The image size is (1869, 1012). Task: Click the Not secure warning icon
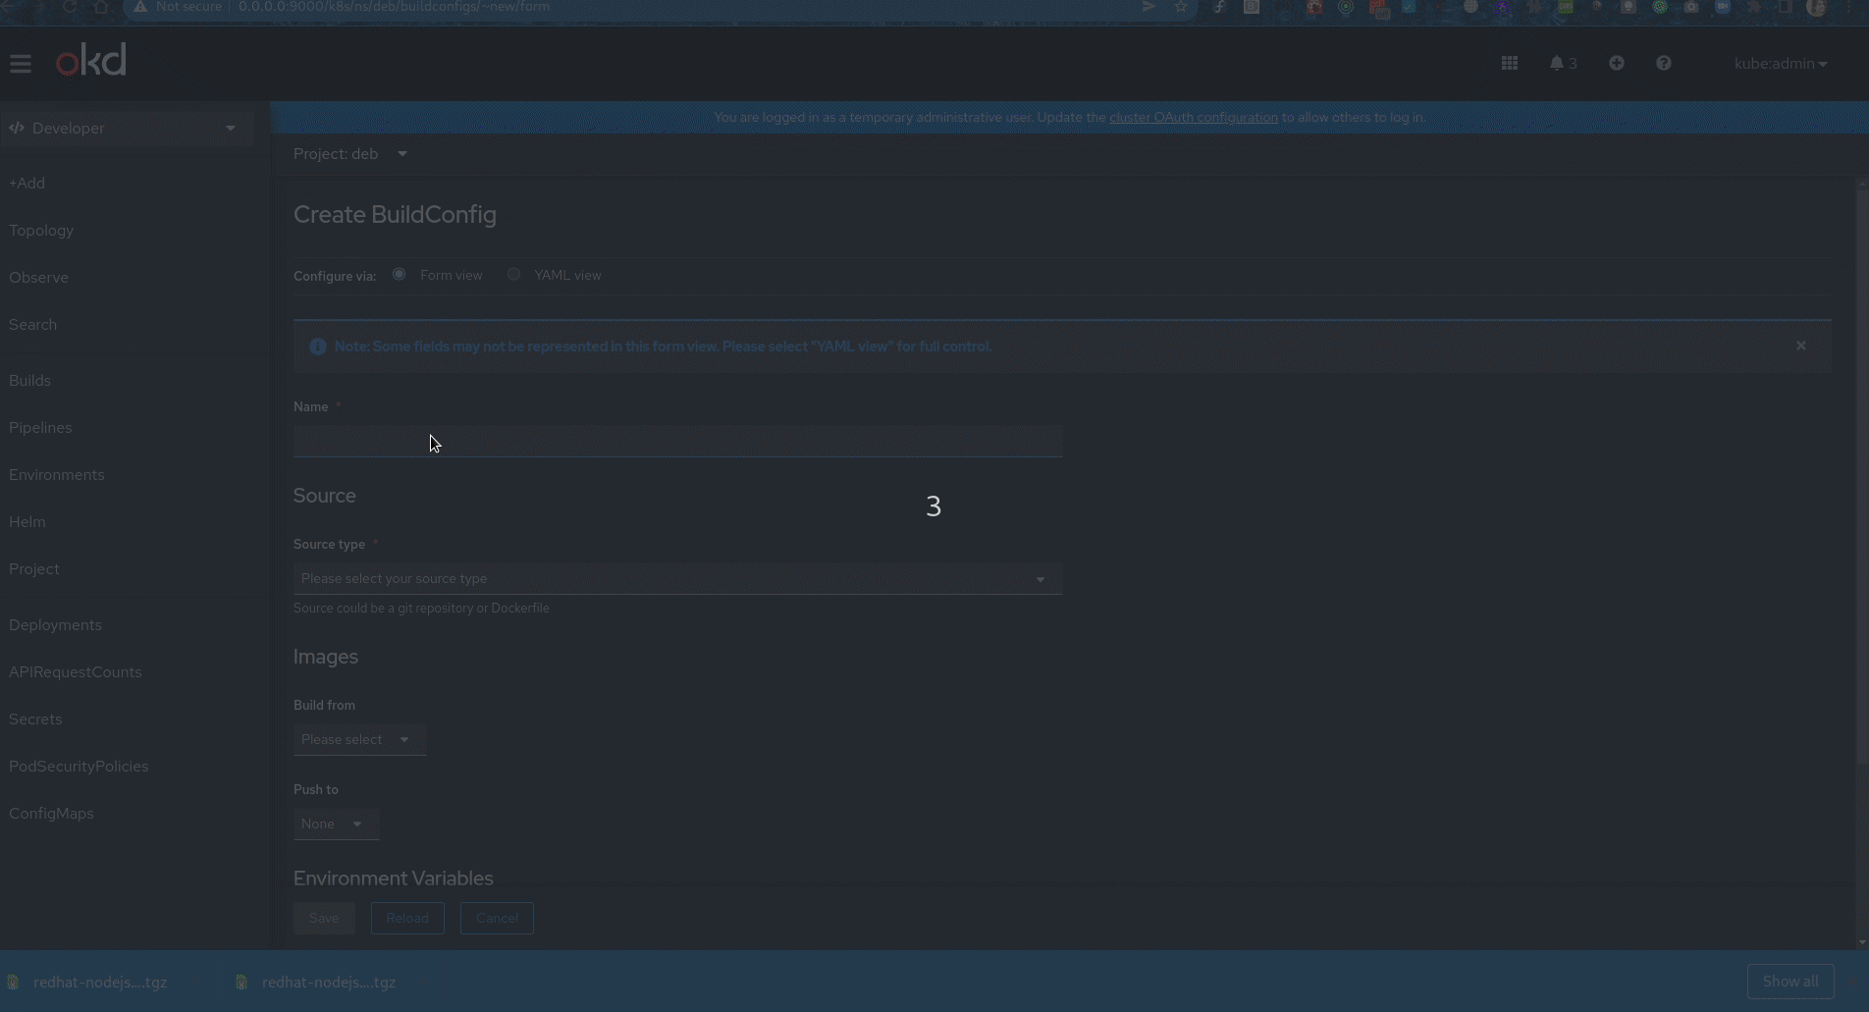coord(140,7)
